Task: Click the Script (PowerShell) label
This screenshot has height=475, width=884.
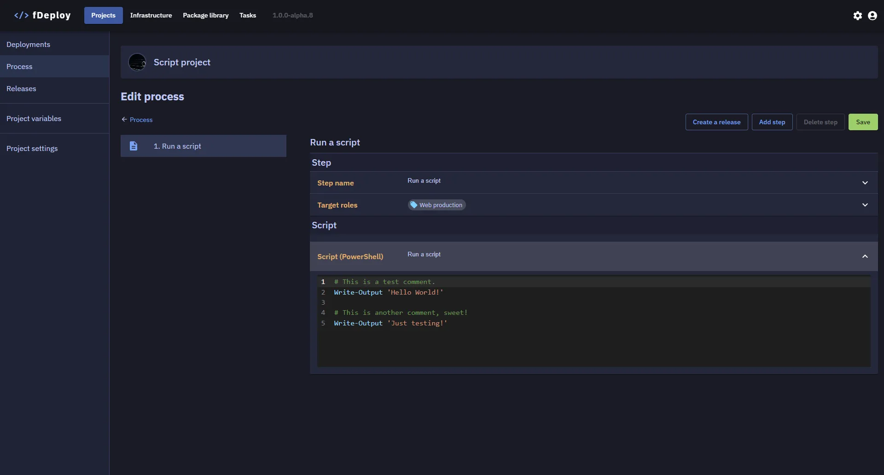Action: pos(350,256)
